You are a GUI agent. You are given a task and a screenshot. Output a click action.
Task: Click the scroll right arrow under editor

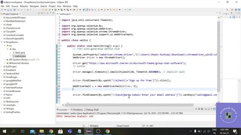click(x=215, y=105)
